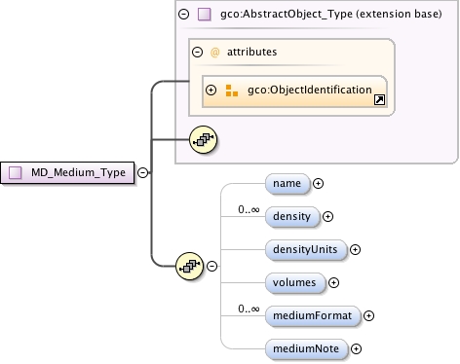Select the name element box
The image size is (460, 364).
click(x=287, y=184)
